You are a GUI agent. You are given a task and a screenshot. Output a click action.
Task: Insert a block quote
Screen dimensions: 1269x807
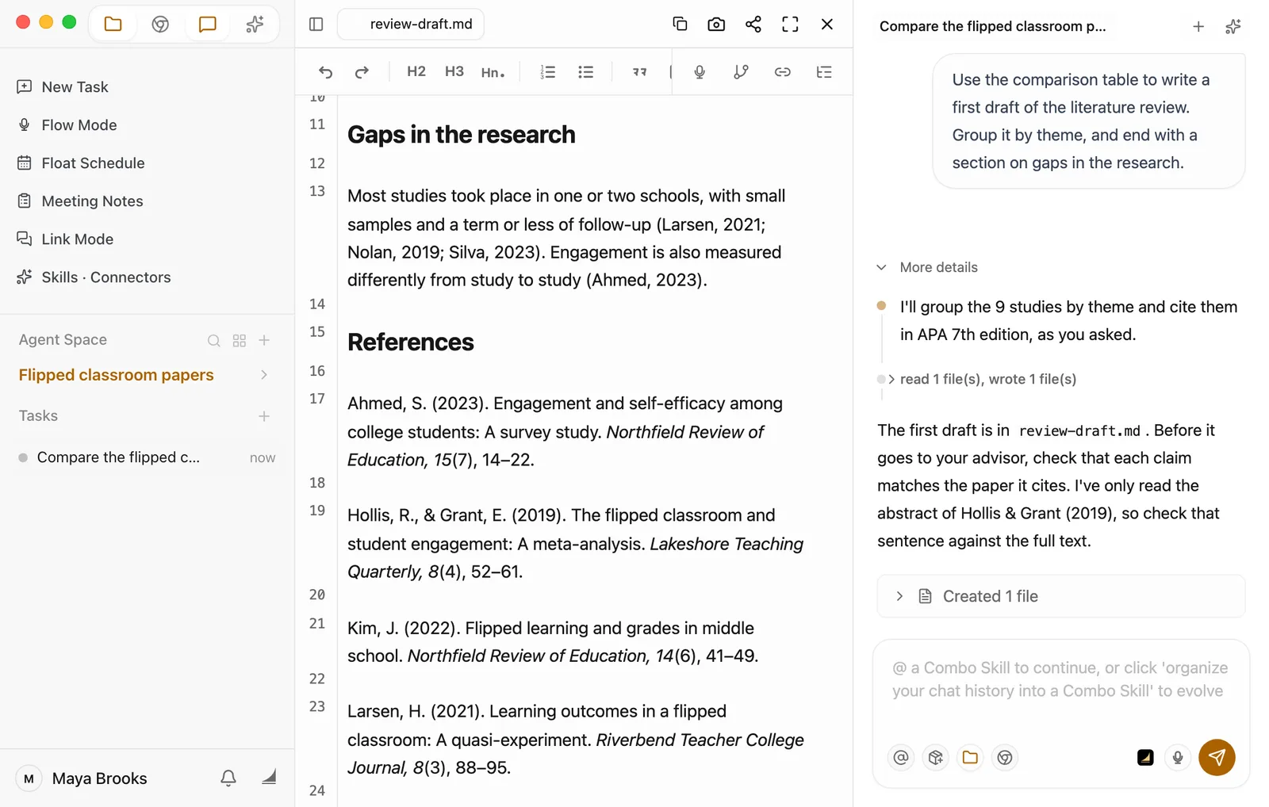click(x=639, y=72)
